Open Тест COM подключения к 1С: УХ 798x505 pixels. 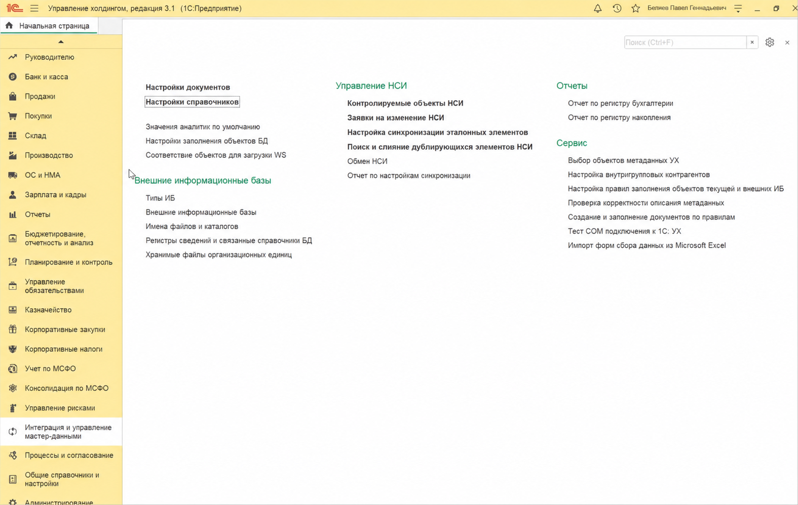click(625, 231)
